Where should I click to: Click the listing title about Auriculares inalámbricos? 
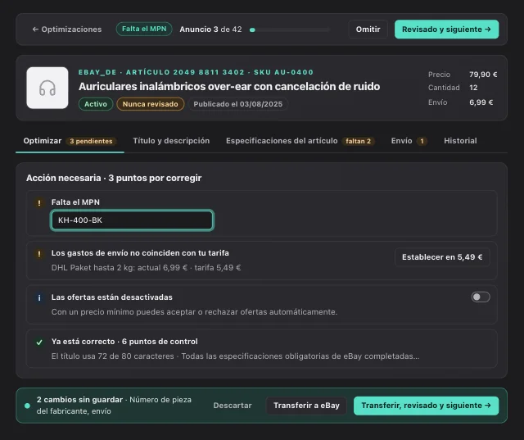[x=229, y=87]
